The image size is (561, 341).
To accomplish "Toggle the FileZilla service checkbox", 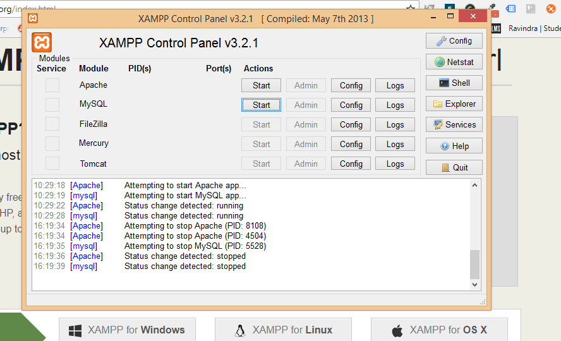I will 52,124.
